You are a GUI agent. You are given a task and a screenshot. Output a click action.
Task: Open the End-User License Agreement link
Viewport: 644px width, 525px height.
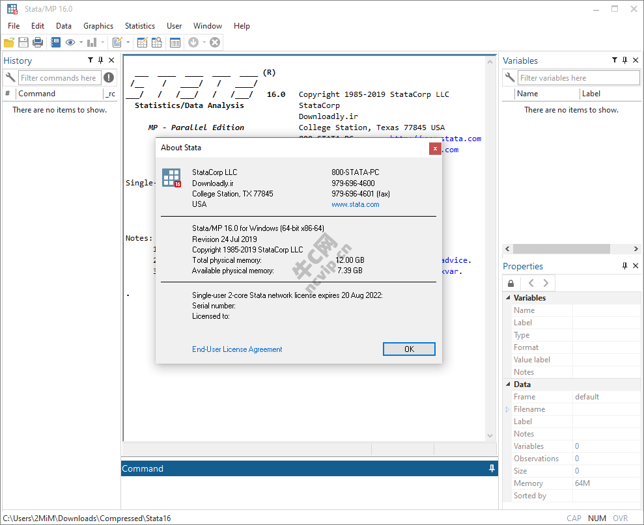click(x=237, y=349)
